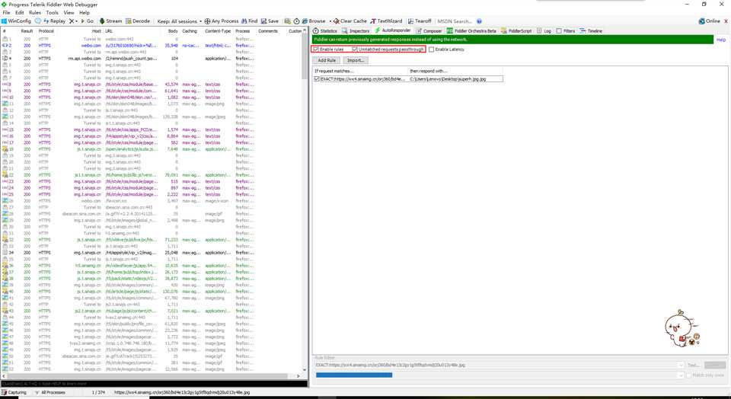Clear Cache from the toolbar
731x399 pixels.
click(350, 21)
